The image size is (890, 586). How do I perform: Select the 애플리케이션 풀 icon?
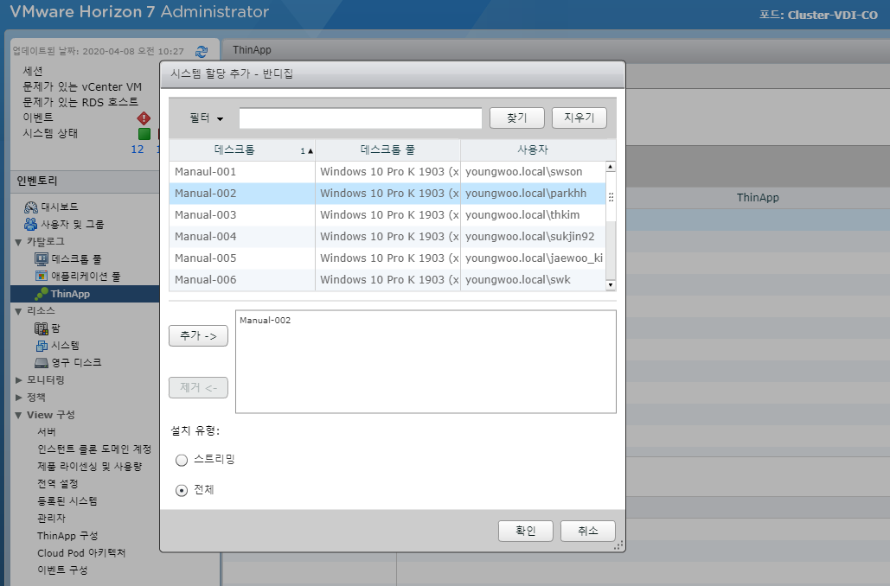click(x=42, y=277)
